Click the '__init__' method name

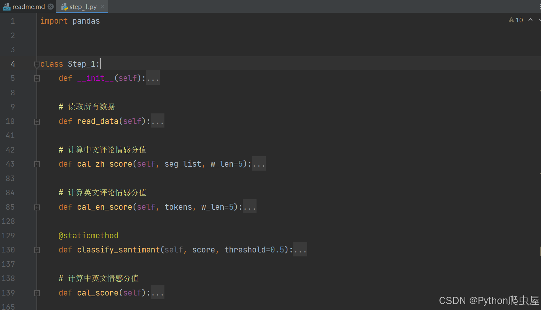click(x=95, y=78)
